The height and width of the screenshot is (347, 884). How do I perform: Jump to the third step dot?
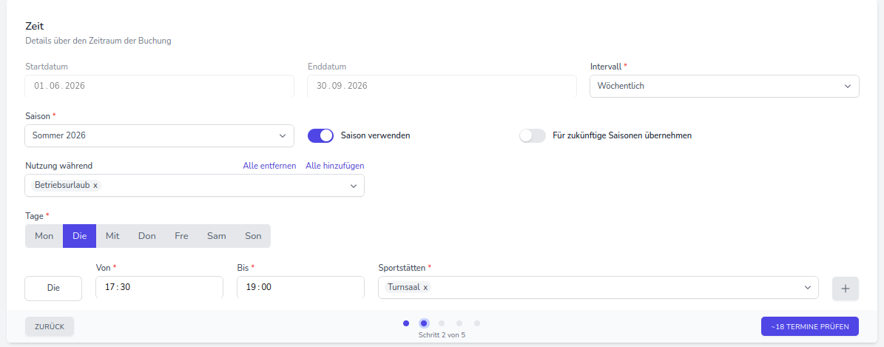[x=442, y=323]
